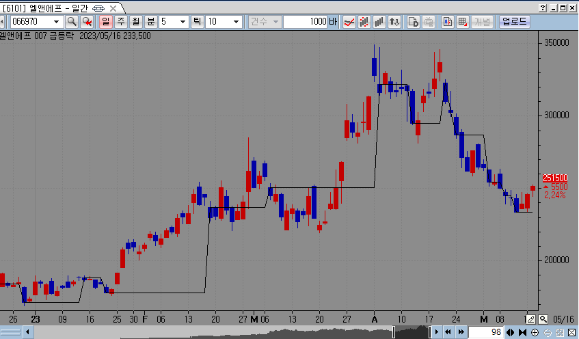The height and width of the screenshot is (339, 579).
Task: Expand the stock code 066970 dropdown
Action: 57,22
